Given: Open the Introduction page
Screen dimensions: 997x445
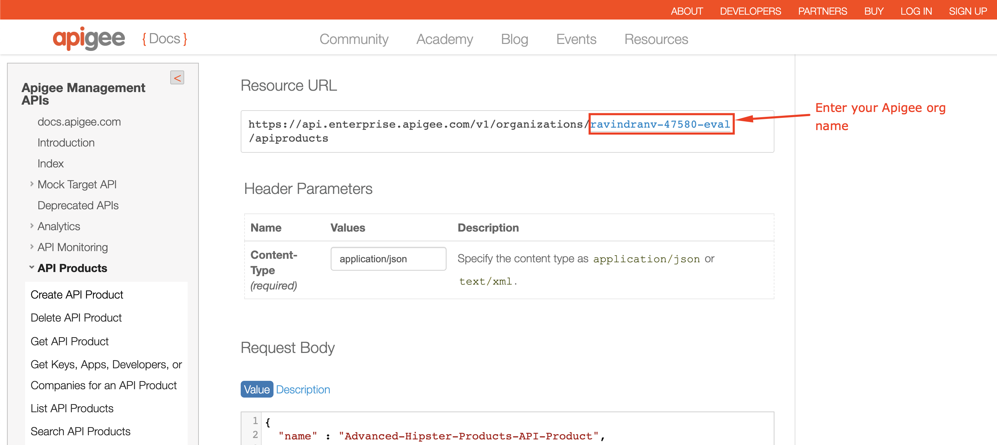Looking at the screenshot, I should click(x=66, y=143).
